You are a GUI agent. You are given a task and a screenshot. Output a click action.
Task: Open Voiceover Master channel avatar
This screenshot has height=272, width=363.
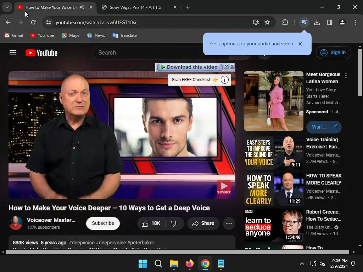click(x=16, y=223)
